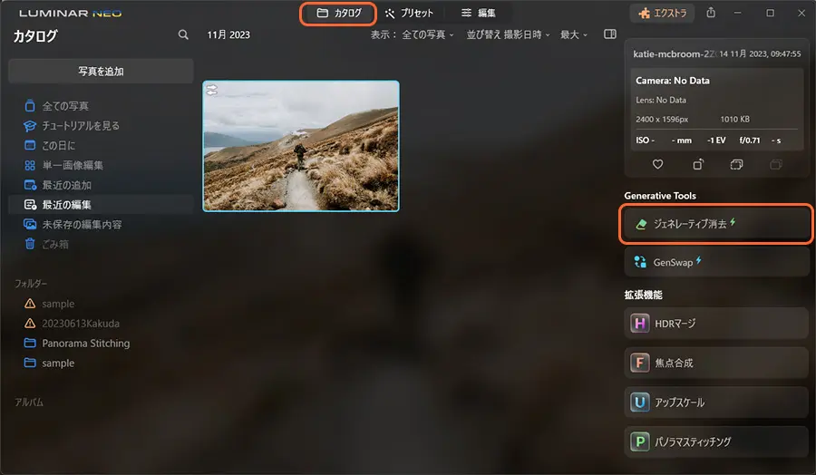The height and width of the screenshot is (475, 816).
Task: Maximize the Luminar Neo window
Action: pos(770,13)
